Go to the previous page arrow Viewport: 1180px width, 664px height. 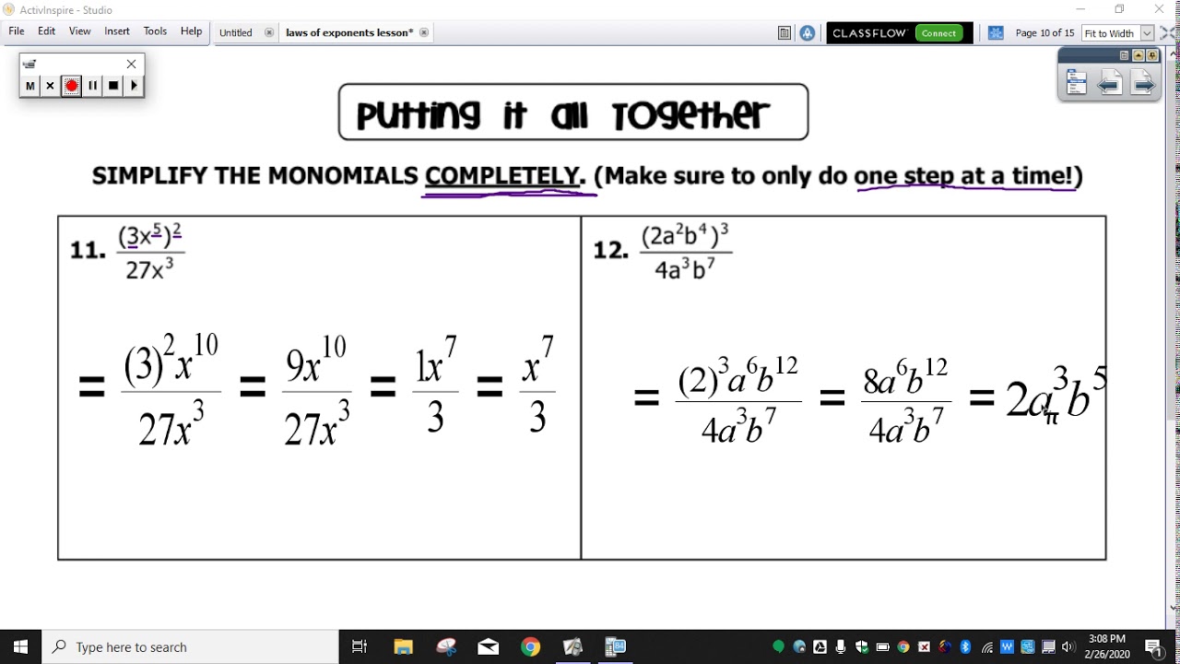[x=1109, y=84]
